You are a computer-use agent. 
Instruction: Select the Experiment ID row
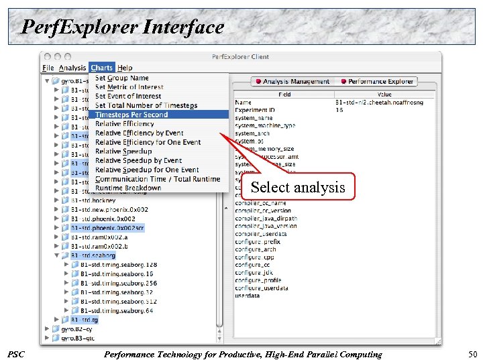[334, 110]
